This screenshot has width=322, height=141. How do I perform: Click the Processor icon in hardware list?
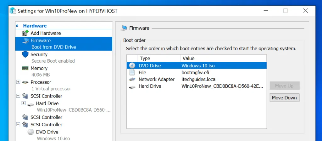[25, 82]
